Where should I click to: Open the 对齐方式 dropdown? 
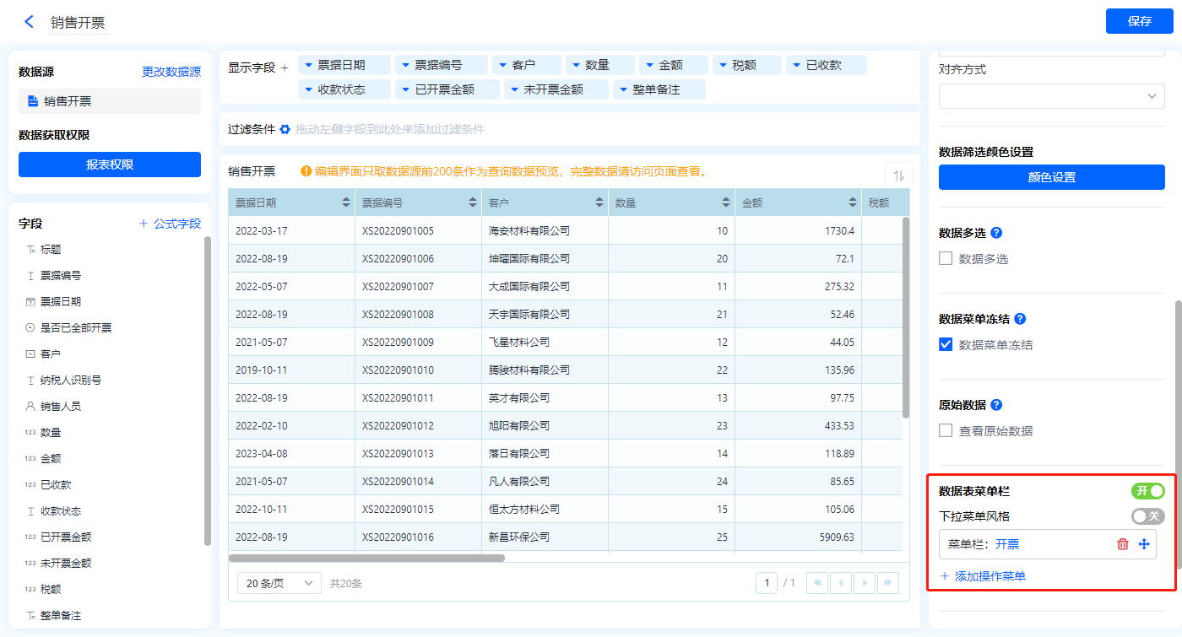pyautogui.click(x=1051, y=96)
